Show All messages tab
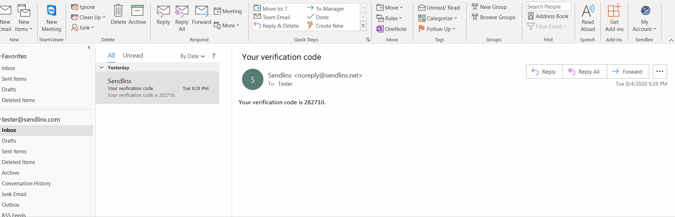 click(111, 55)
